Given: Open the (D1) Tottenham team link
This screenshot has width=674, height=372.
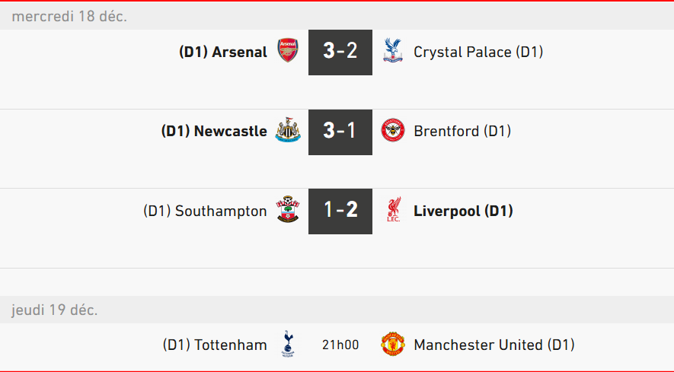Looking at the screenshot, I should click(215, 345).
